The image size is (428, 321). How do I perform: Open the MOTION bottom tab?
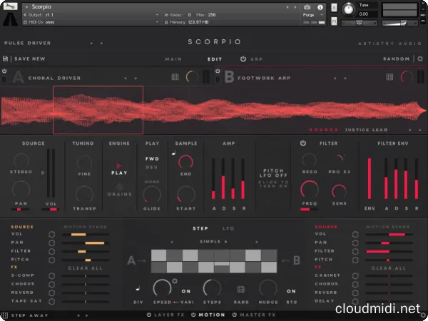click(212, 315)
